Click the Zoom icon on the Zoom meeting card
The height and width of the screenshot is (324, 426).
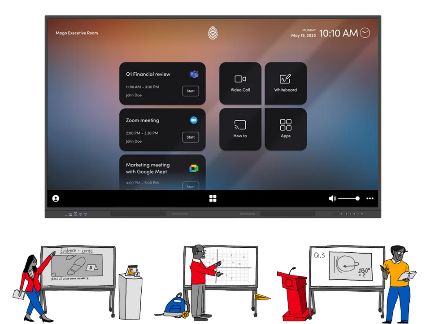click(194, 119)
